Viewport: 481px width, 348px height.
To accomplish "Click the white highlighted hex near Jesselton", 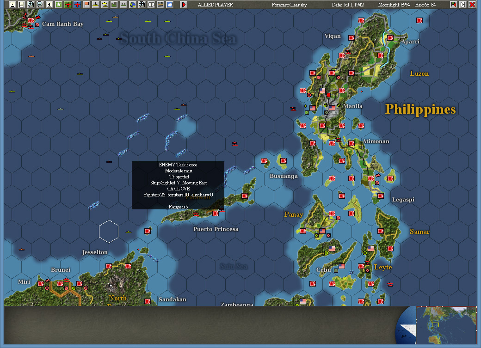I will tap(108, 231).
